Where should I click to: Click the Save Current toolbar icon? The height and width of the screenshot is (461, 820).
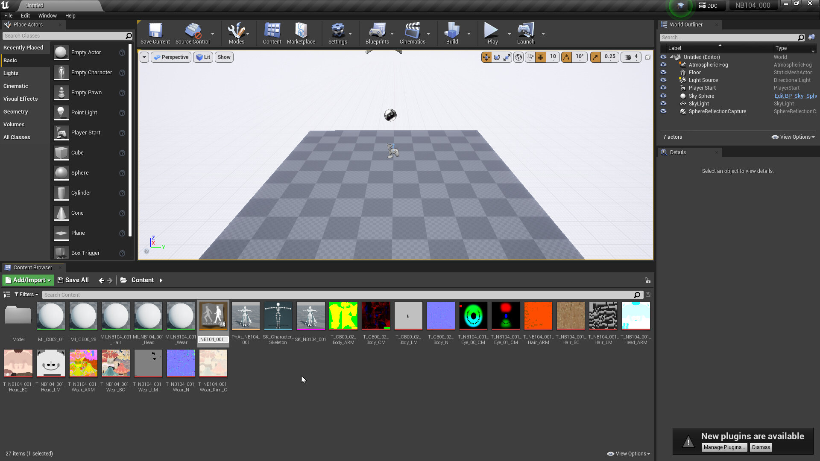(155, 33)
